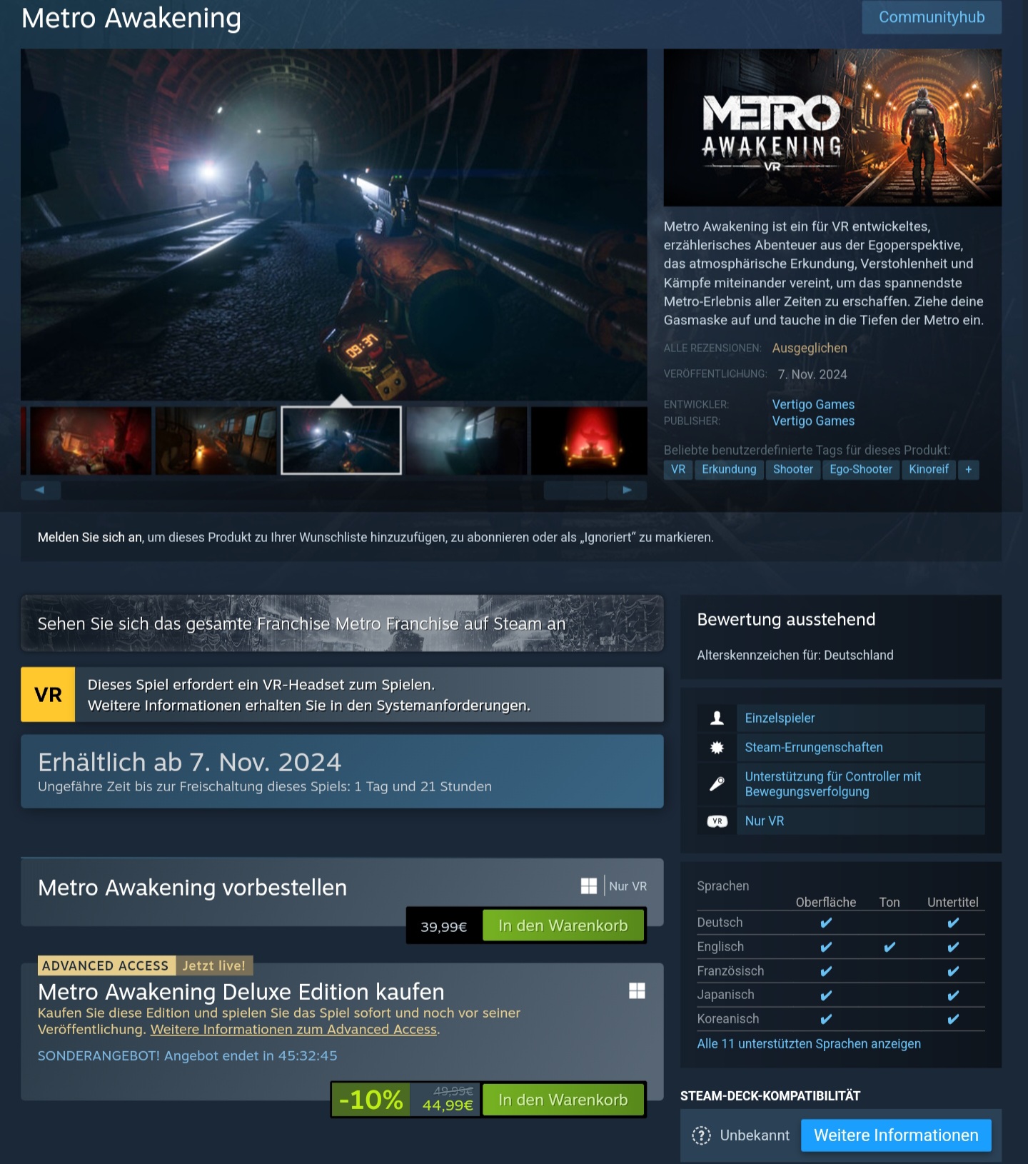The height and width of the screenshot is (1164, 1028).
Task: Select the red glowing shrine thumbnail
Action: pos(589,441)
